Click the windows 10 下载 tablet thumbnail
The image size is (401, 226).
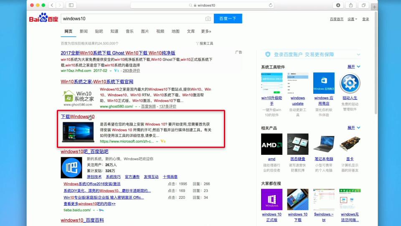298,199
